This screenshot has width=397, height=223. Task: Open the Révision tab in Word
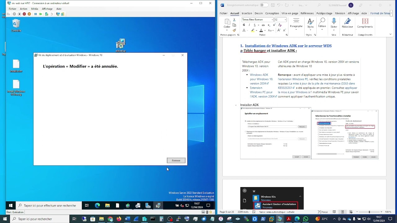pyautogui.click(x=340, y=13)
